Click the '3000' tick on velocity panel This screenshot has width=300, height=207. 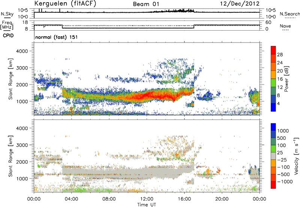click(x=22, y=145)
